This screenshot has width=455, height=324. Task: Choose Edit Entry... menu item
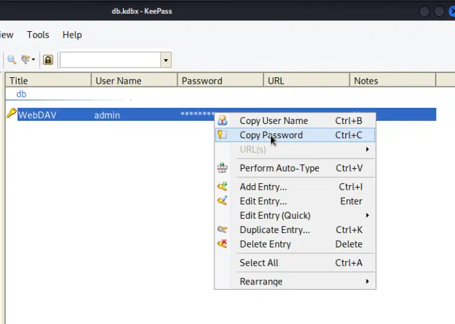click(295, 201)
